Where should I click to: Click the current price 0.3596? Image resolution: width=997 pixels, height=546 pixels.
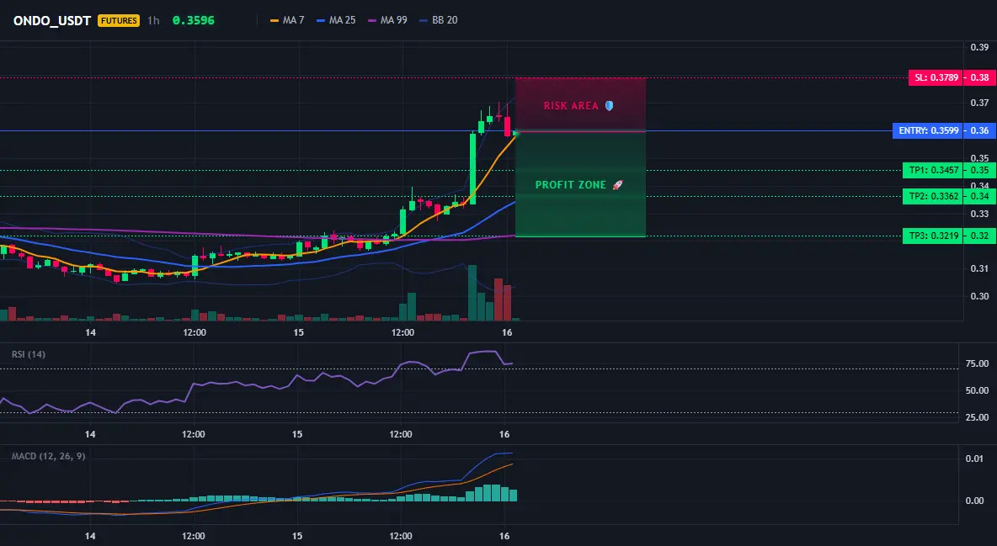194,20
